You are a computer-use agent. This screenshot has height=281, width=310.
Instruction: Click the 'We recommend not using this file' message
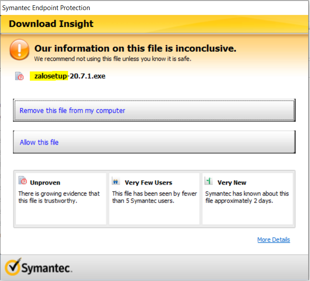112,58
